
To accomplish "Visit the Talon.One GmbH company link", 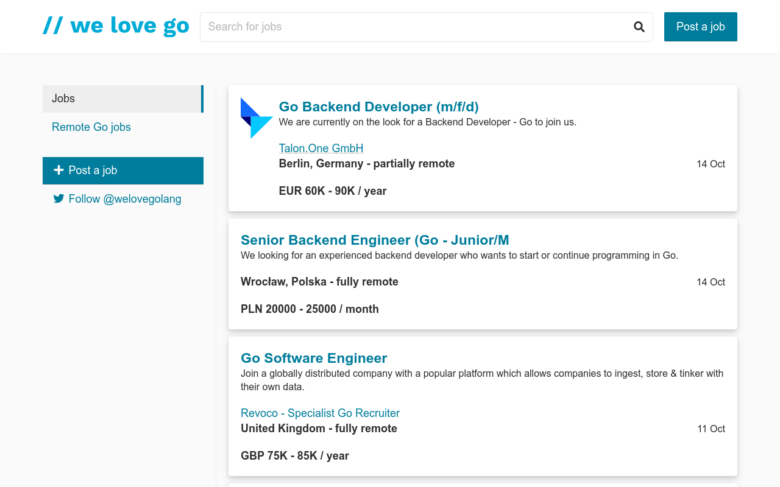I will (x=321, y=149).
